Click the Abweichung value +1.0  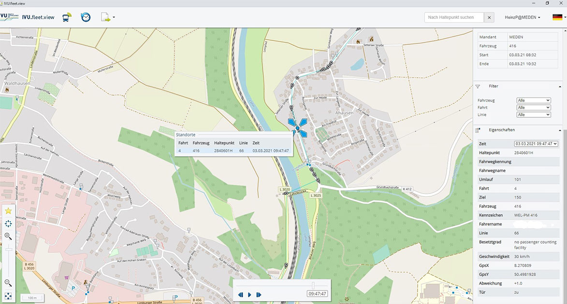click(518, 283)
